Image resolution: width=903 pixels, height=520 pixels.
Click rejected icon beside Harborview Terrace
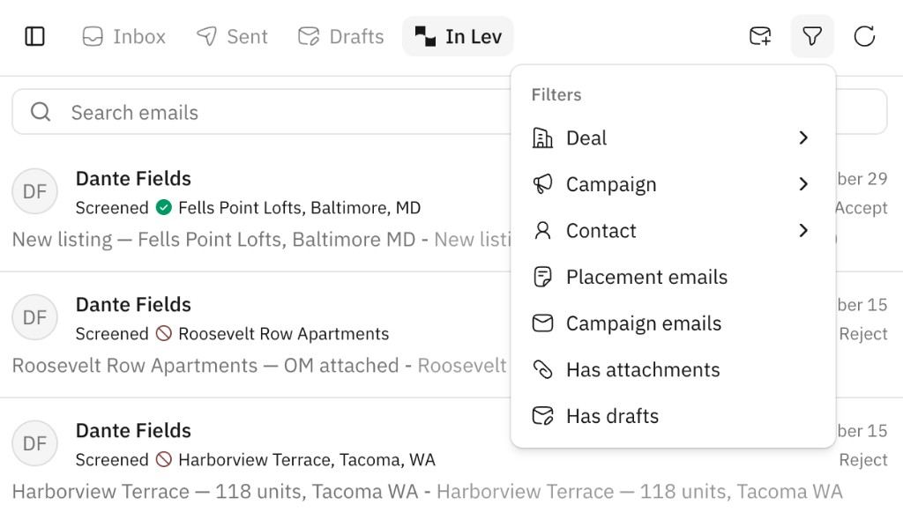pyautogui.click(x=163, y=459)
